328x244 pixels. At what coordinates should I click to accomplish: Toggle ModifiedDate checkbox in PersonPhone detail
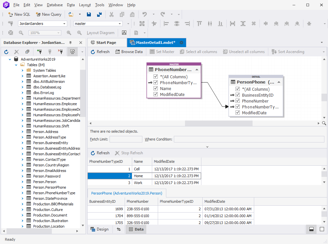point(237,112)
